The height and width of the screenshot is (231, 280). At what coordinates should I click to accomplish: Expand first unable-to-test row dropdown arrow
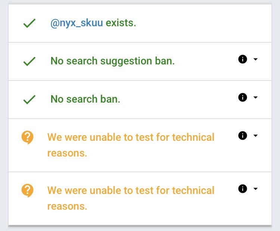point(255,136)
